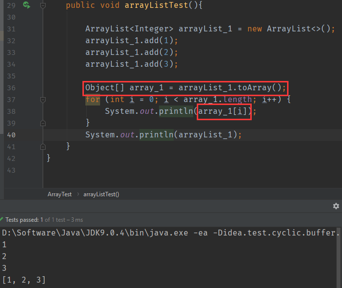
Task: Click the run test gutter icon on line 29
Action: pyautogui.click(x=26, y=5)
